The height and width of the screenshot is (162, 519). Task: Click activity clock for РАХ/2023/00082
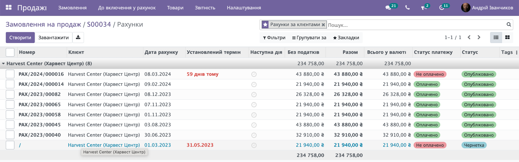[254, 94]
